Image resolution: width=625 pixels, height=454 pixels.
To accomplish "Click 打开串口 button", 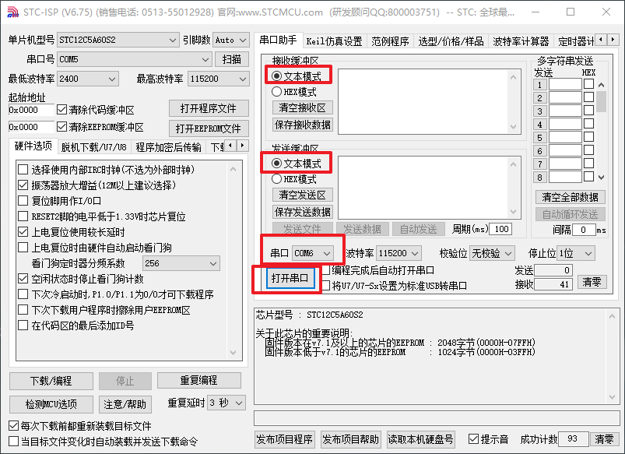I will tap(290, 278).
